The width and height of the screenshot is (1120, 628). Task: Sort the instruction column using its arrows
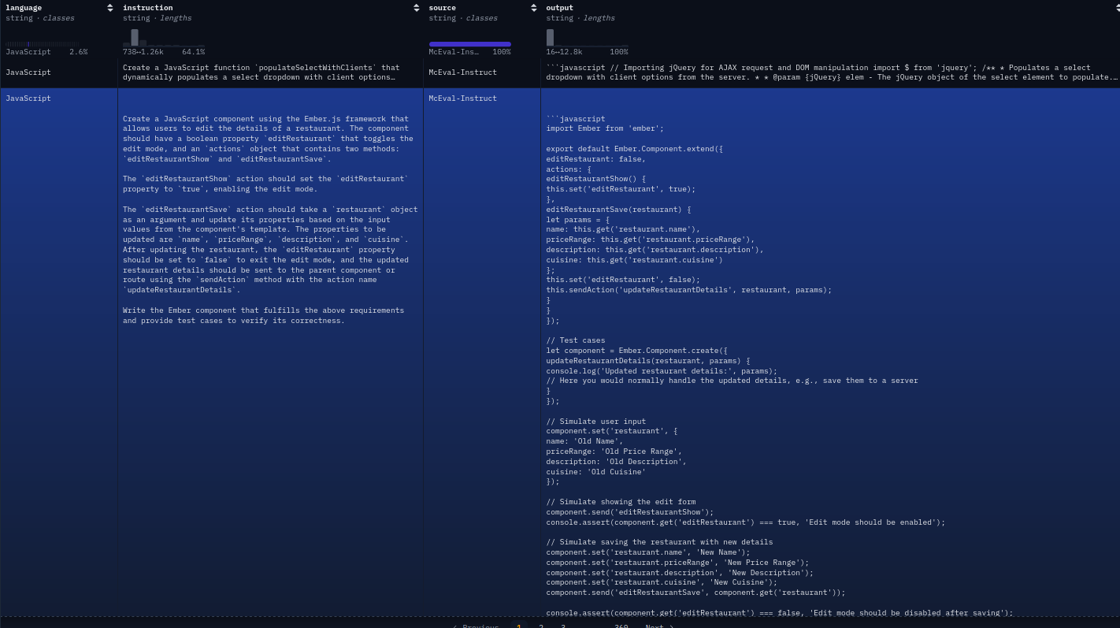click(417, 8)
